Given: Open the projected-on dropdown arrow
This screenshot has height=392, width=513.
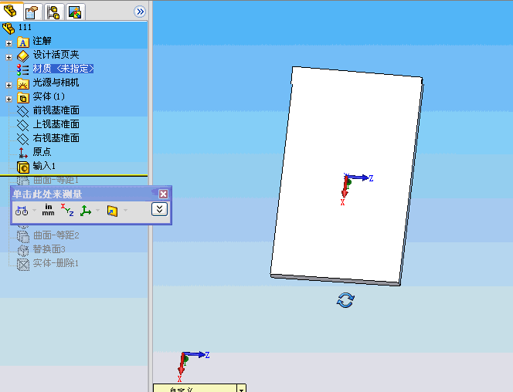Looking at the screenshot, I should coord(125,211).
